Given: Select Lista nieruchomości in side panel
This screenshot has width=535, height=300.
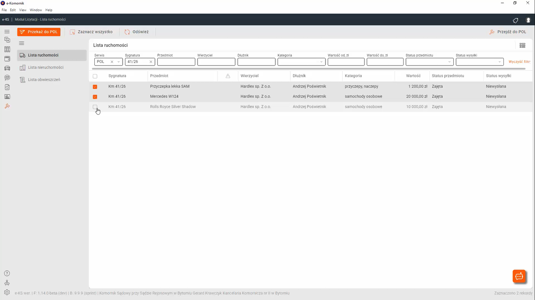Looking at the screenshot, I should [x=45, y=68].
